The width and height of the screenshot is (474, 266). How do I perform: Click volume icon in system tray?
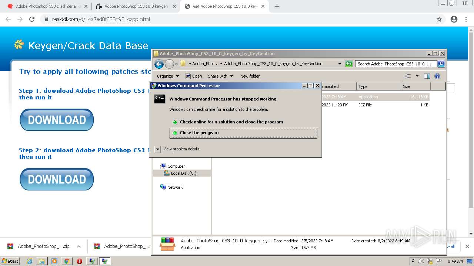click(421, 261)
